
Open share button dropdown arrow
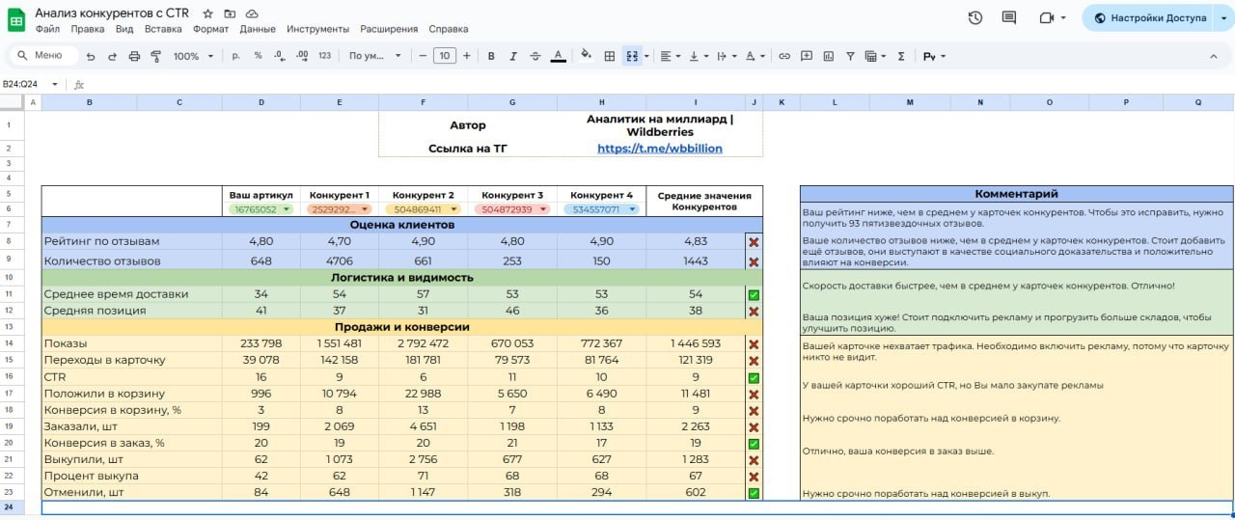1224,17
